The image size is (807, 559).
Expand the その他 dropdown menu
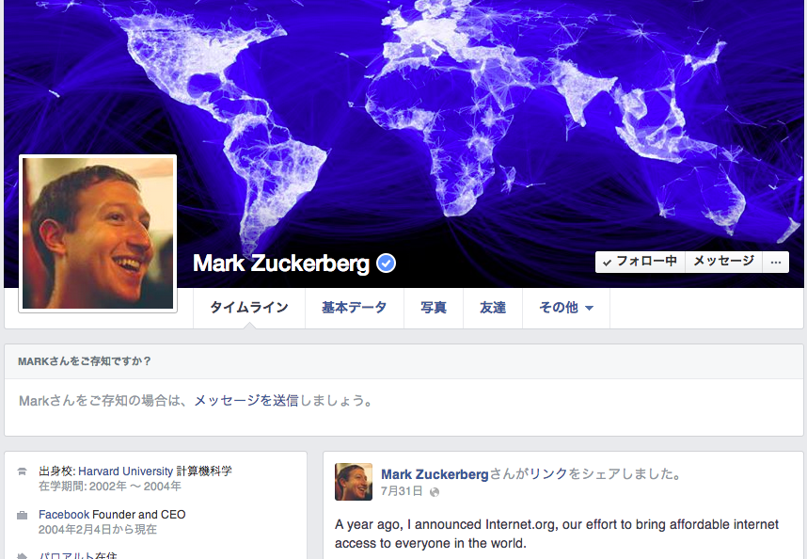[x=566, y=308]
